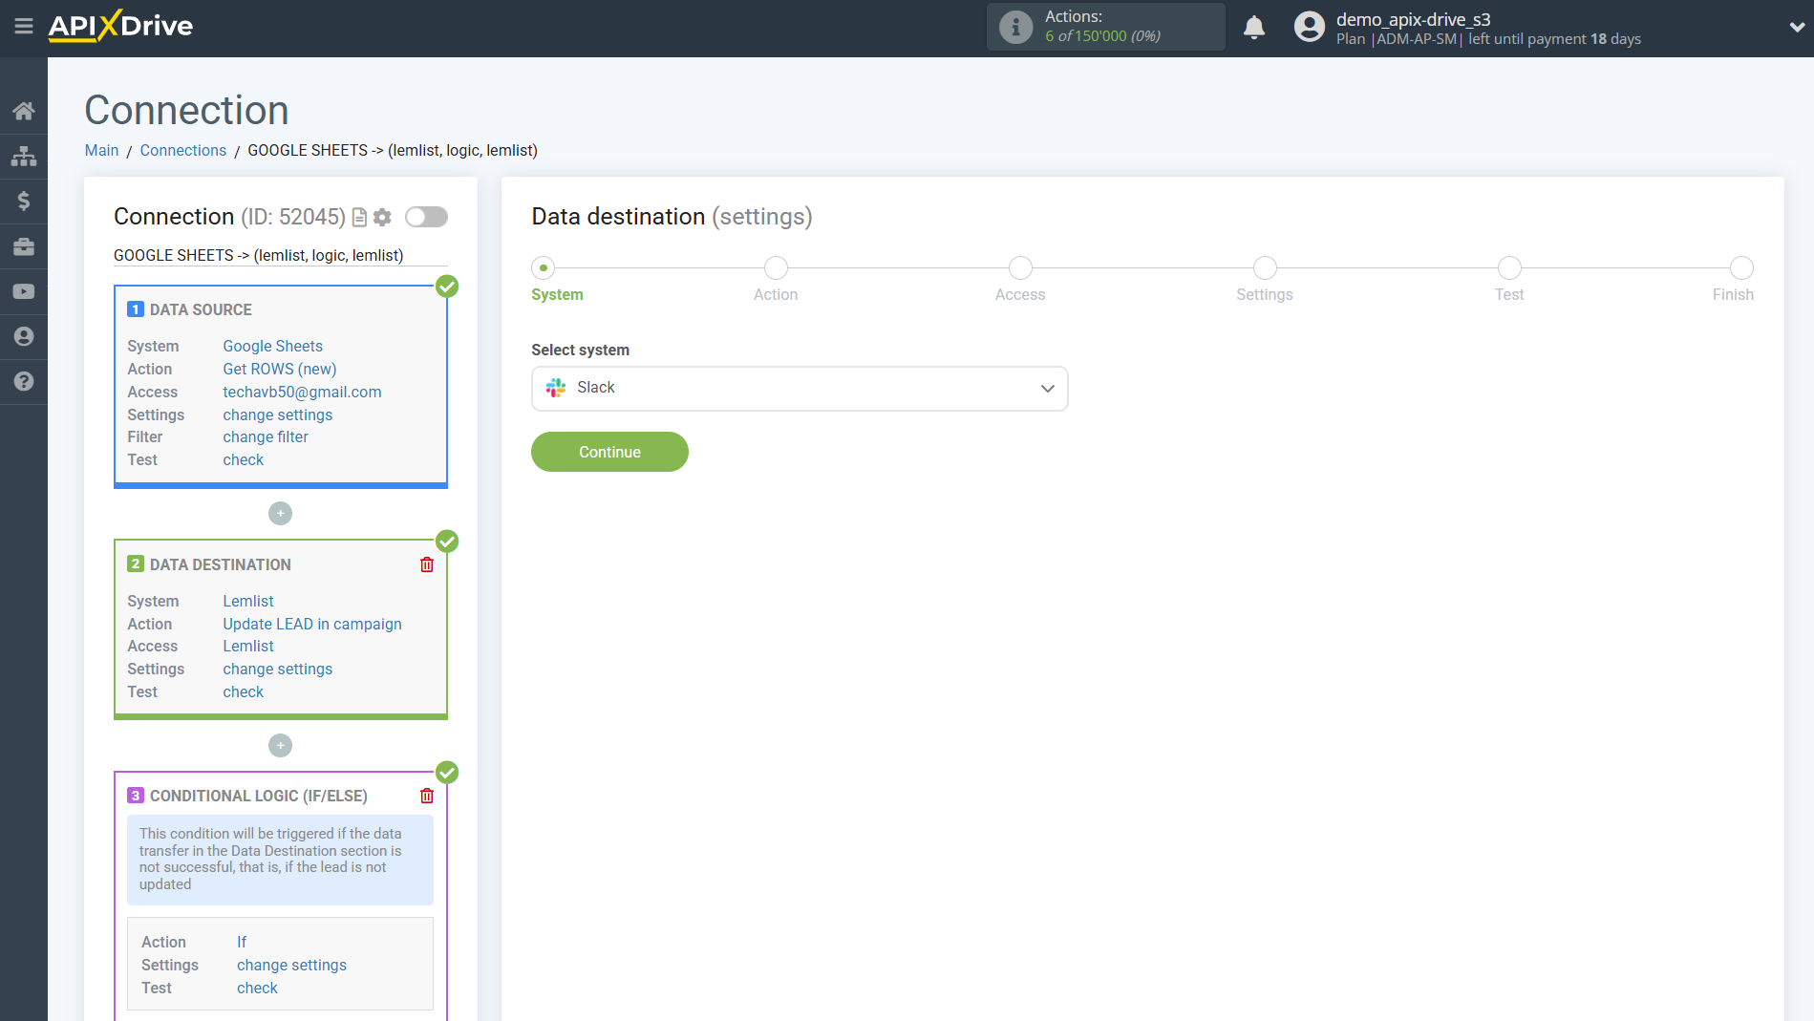1814x1021 pixels.
Task: Delete the Conditional Logic block
Action: point(427,796)
